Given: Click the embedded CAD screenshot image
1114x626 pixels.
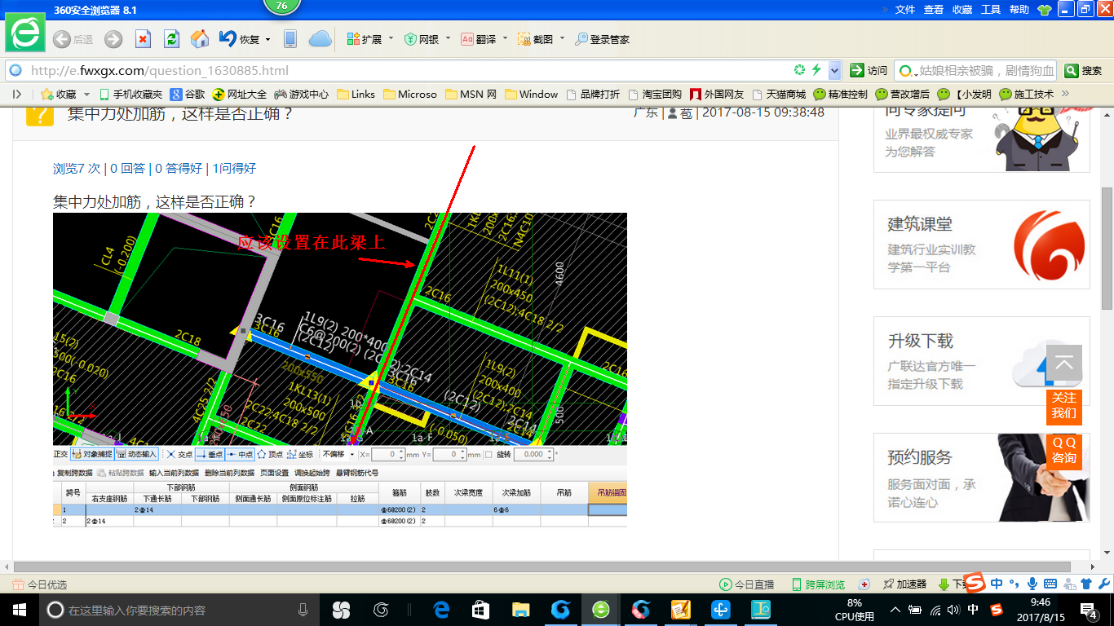Looking at the screenshot, I should coord(340,370).
